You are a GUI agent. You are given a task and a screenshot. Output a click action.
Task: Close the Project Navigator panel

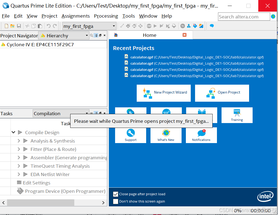pyautogui.click(x=105, y=35)
